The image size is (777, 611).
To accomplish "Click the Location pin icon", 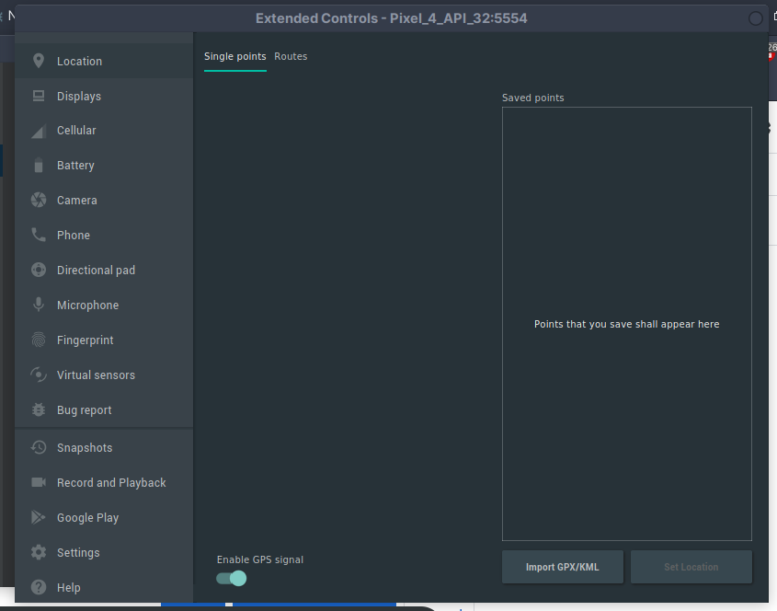I will pyautogui.click(x=39, y=61).
